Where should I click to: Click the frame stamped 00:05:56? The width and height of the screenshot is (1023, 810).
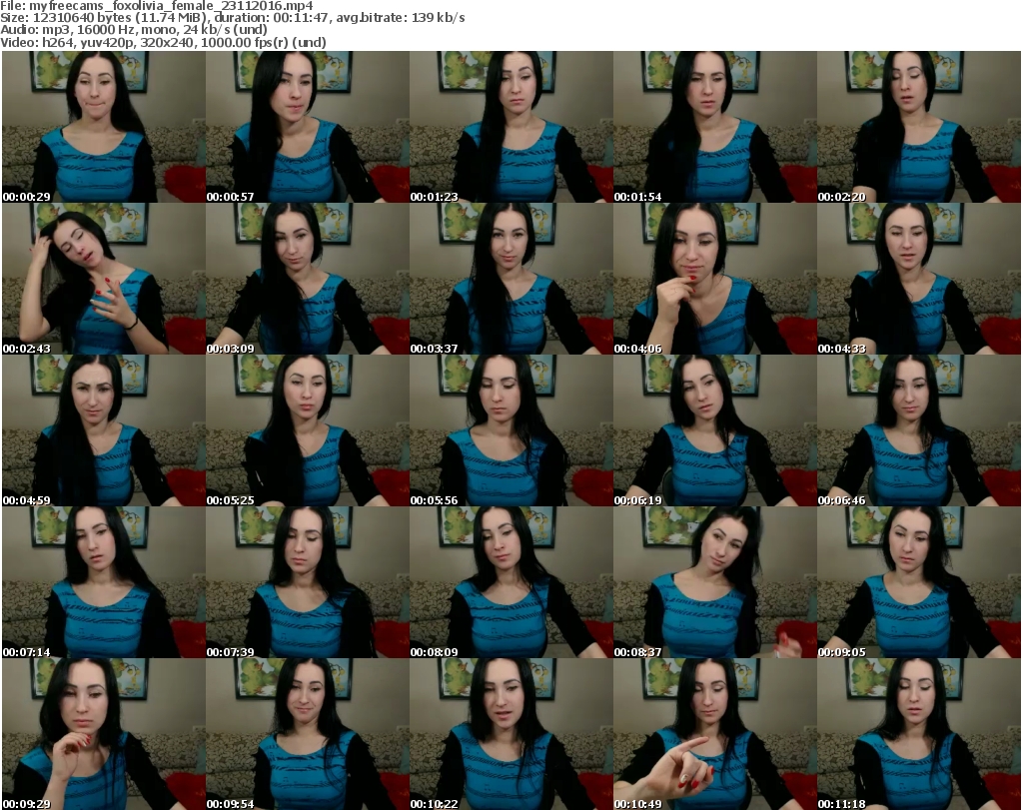511,431
